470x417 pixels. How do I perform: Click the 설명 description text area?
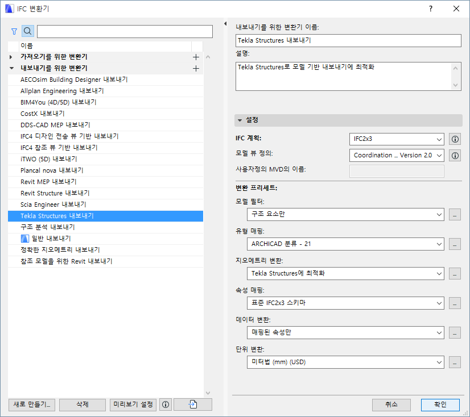(x=348, y=76)
